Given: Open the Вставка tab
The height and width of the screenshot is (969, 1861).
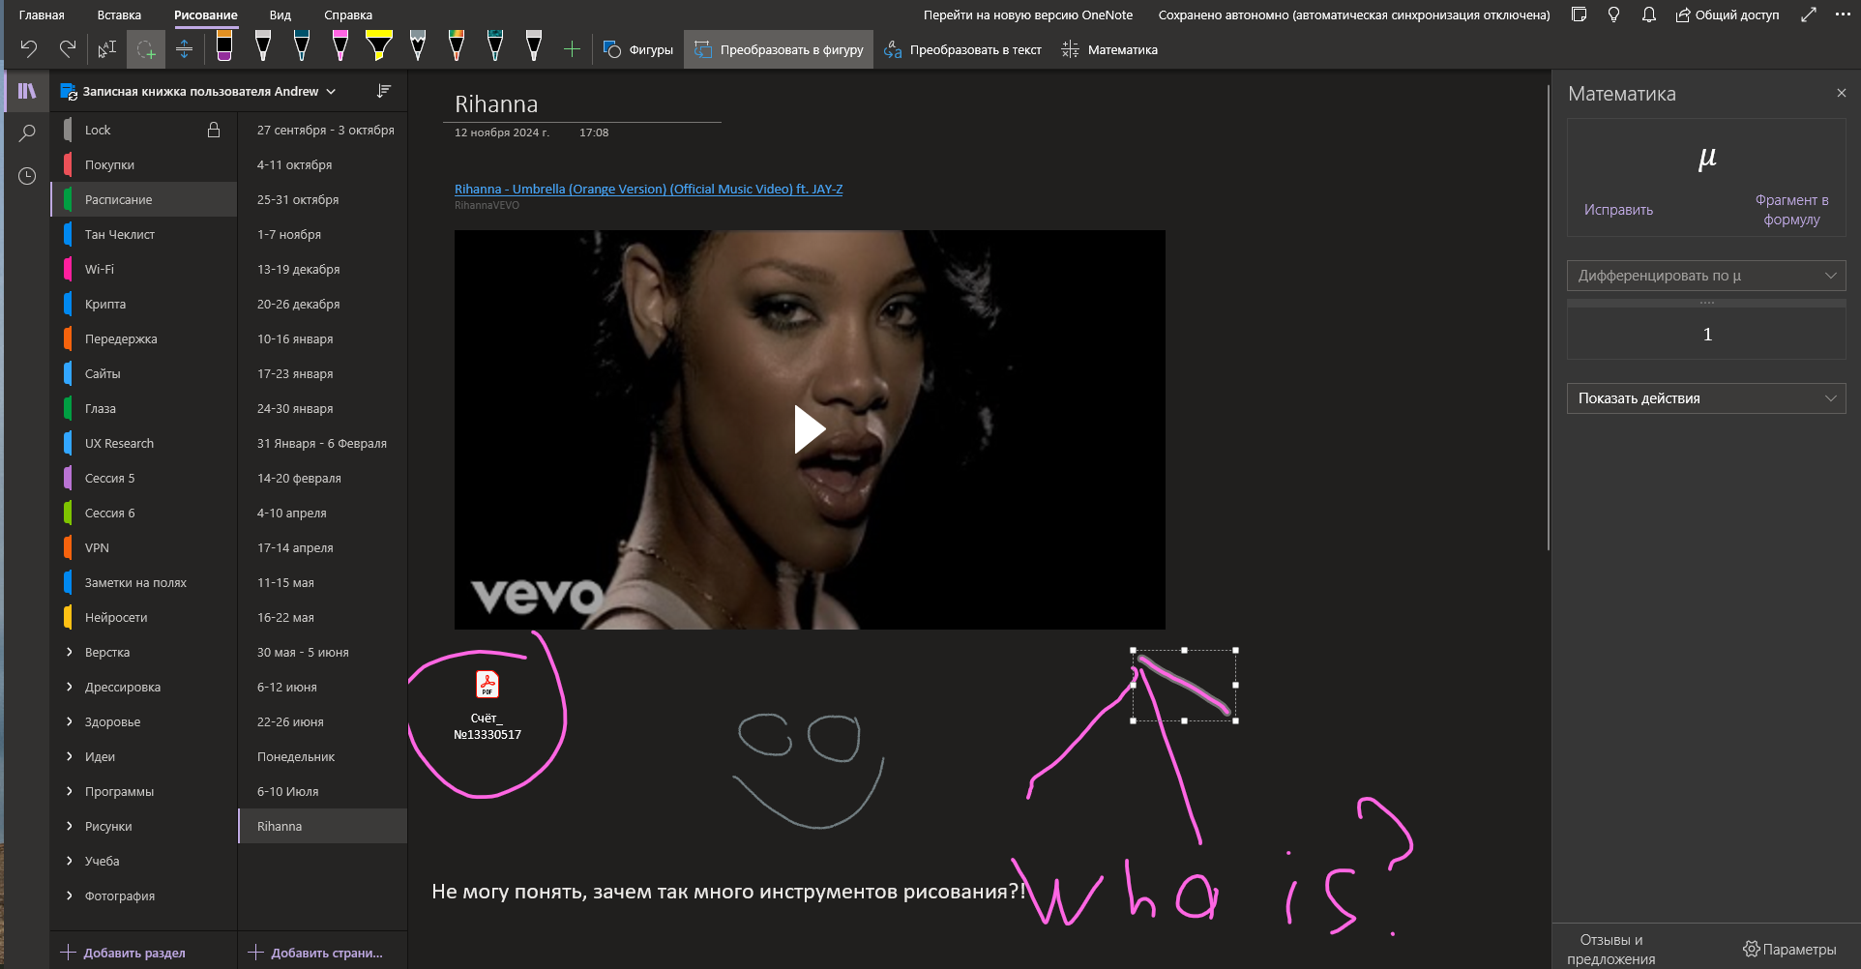Looking at the screenshot, I should tap(119, 15).
